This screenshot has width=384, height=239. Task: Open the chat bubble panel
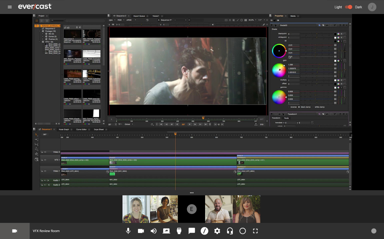pos(192,231)
